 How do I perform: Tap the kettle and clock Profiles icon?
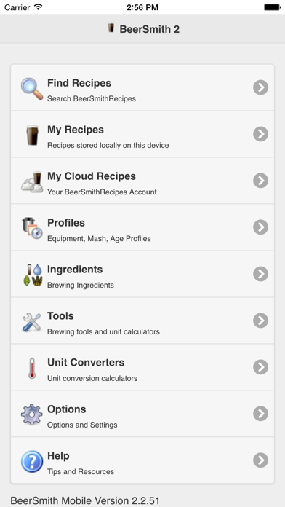pos(32,228)
